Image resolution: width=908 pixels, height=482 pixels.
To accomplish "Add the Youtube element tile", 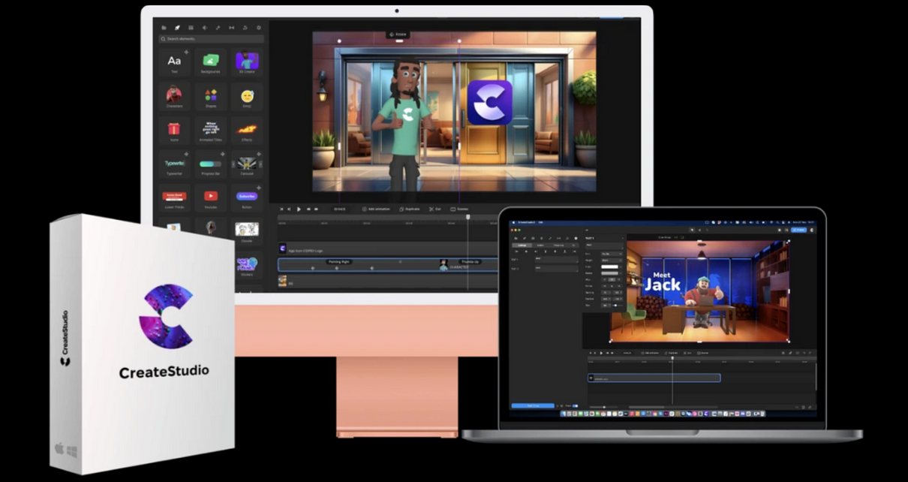I will coord(211,197).
